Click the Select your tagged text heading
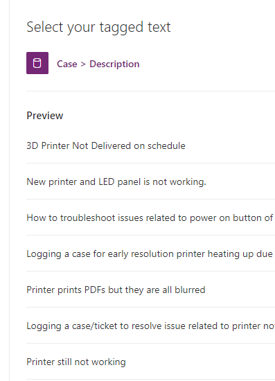This screenshot has height=381, width=275. (98, 27)
